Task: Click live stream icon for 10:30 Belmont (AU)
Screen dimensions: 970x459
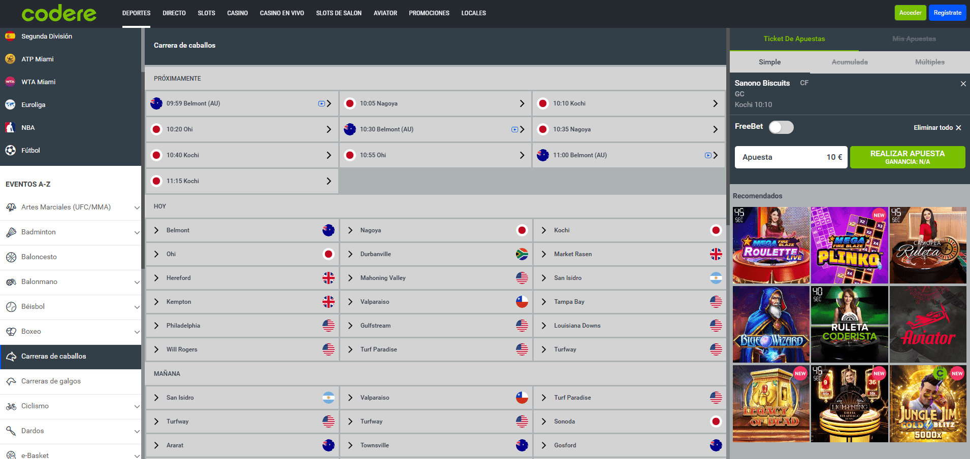Action: click(x=514, y=129)
